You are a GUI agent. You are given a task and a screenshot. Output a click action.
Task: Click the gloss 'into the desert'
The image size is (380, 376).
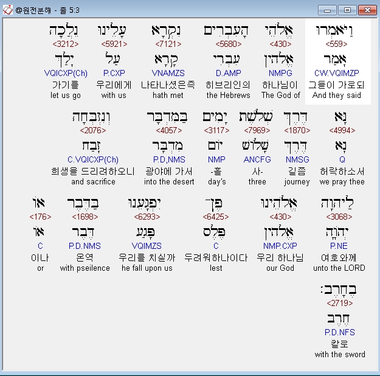coord(169,182)
